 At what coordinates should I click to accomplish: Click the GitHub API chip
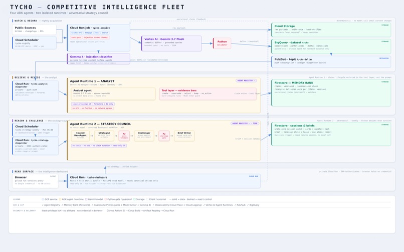(76, 32)
